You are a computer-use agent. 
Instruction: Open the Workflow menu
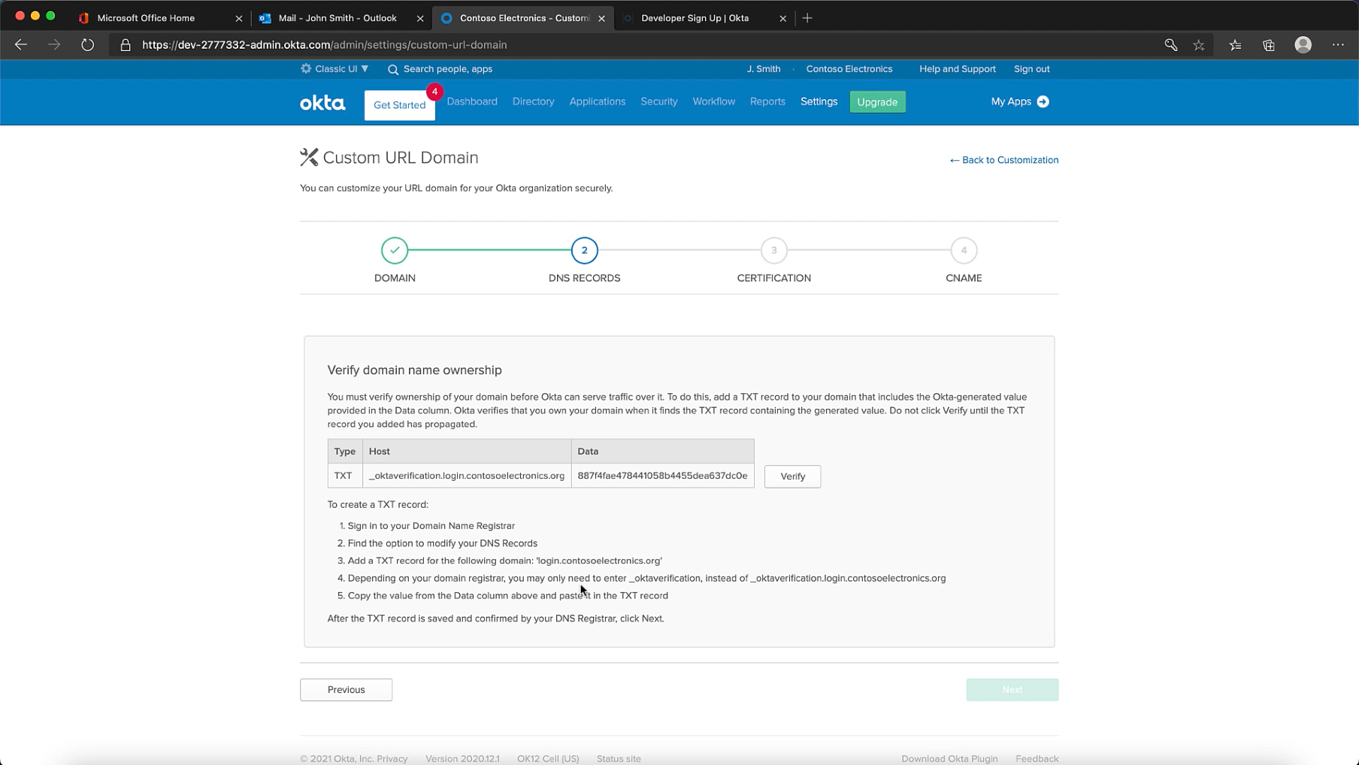714,101
